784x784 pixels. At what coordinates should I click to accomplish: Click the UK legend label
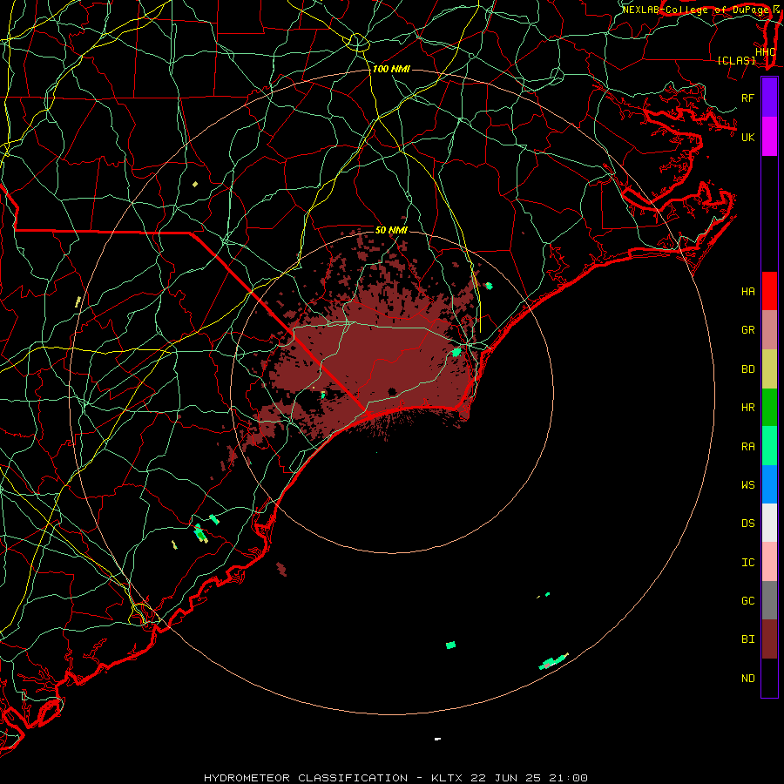pos(747,137)
